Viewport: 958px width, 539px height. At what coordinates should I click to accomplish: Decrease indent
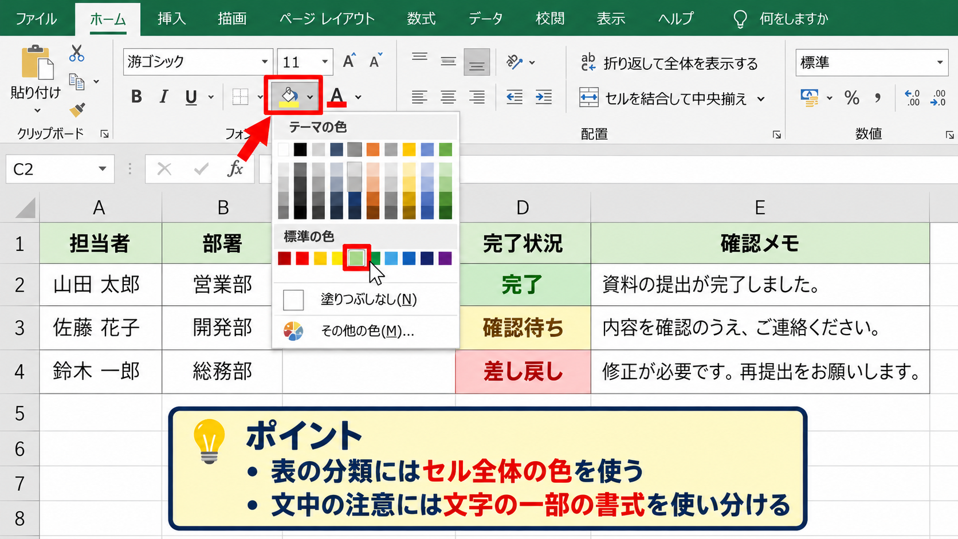coord(515,97)
